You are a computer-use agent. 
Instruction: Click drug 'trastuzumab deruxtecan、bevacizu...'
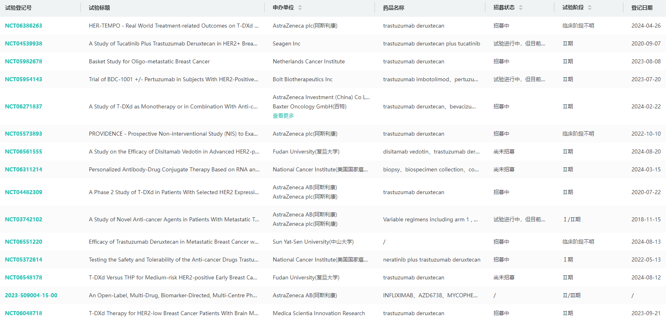click(x=429, y=106)
